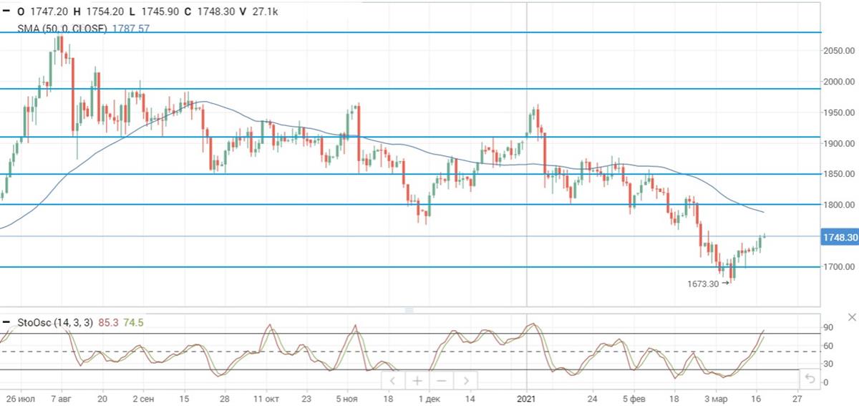Click the 2000.00 price axis label

point(838,82)
